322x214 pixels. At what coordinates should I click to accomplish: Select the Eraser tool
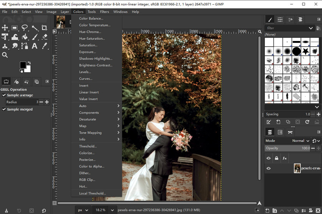(x=44, y=37)
